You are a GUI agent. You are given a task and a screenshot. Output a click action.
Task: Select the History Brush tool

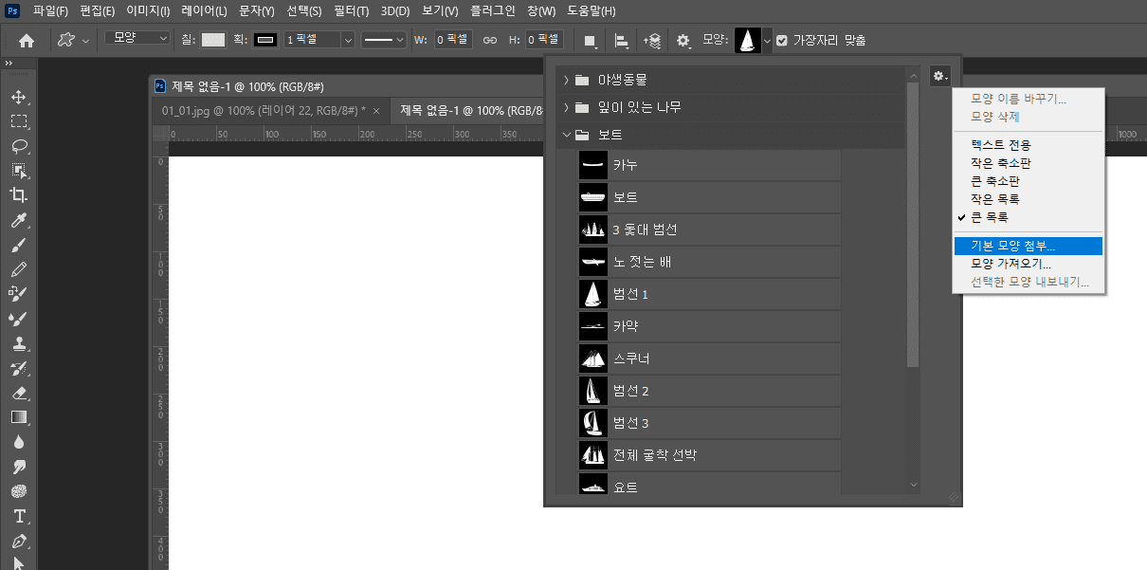point(19,368)
